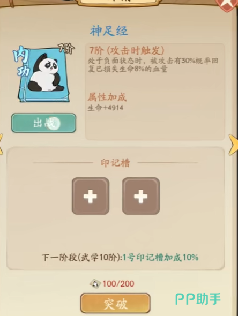Click the 100/200 material count

[118, 284]
